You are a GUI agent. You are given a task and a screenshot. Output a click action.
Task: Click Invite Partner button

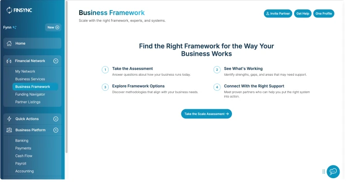pos(278,14)
